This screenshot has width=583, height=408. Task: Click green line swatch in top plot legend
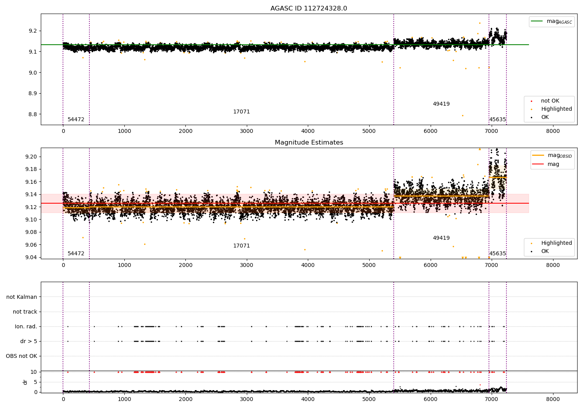tap(537, 21)
